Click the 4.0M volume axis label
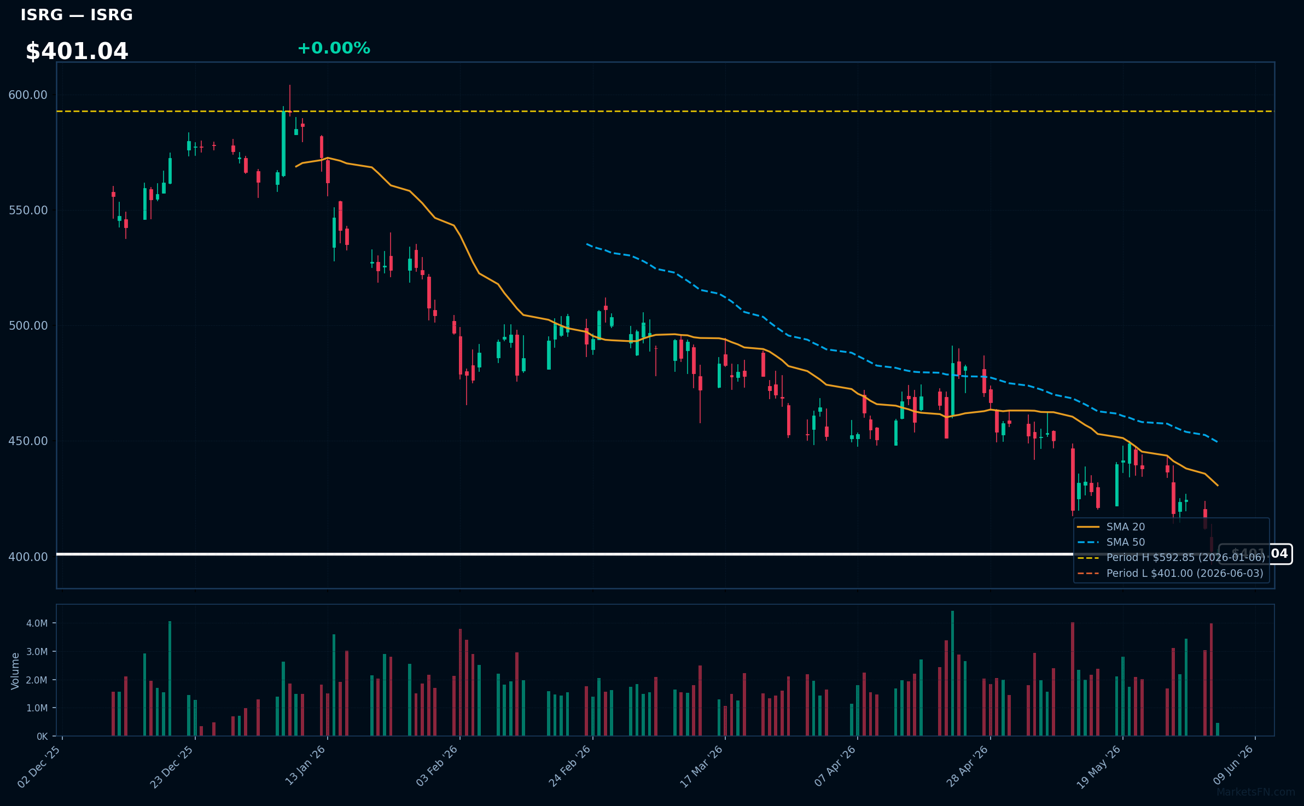The height and width of the screenshot is (806, 1304). coord(37,623)
